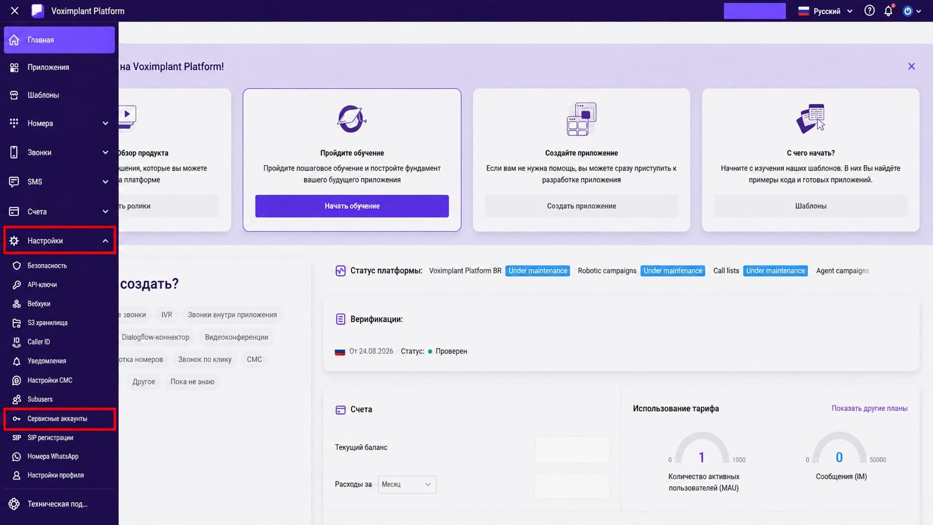The height and width of the screenshot is (525, 933).
Task: Open SIP регистрации item
Action: [x=59, y=437]
